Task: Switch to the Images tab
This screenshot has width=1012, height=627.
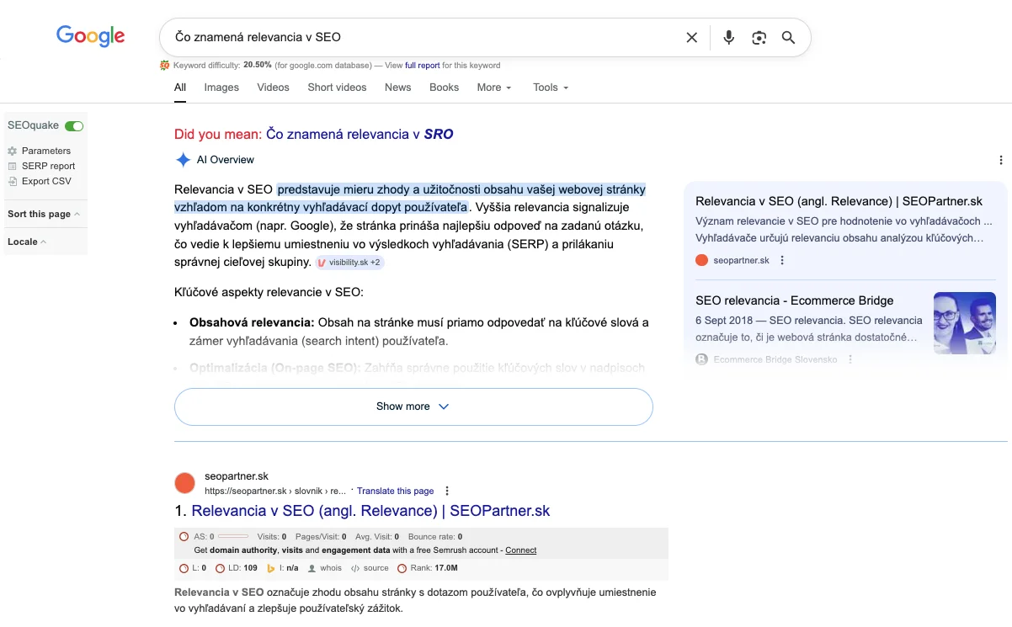Action: 221,88
